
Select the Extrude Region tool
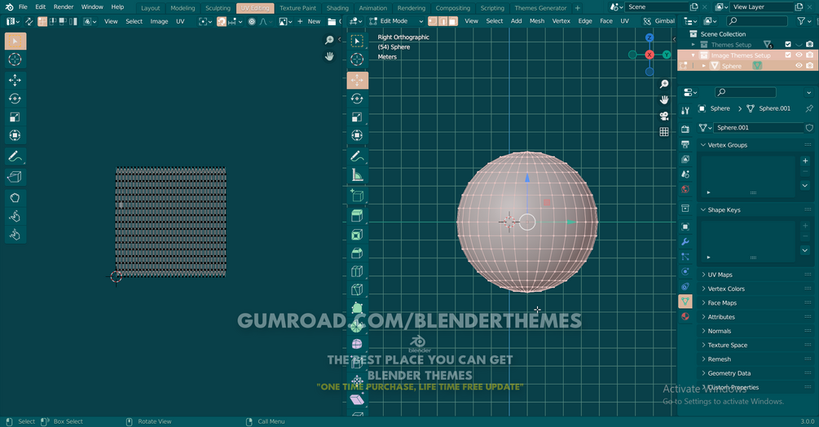tap(357, 216)
